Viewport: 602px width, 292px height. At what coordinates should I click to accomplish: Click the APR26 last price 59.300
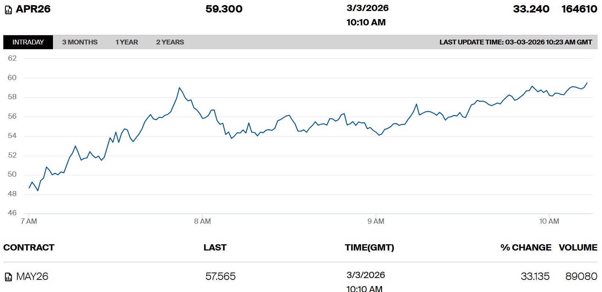(224, 9)
